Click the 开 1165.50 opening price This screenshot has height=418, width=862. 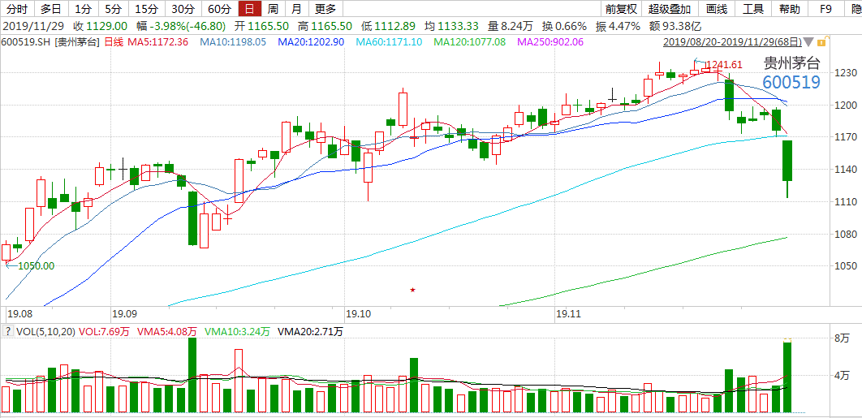click(261, 26)
